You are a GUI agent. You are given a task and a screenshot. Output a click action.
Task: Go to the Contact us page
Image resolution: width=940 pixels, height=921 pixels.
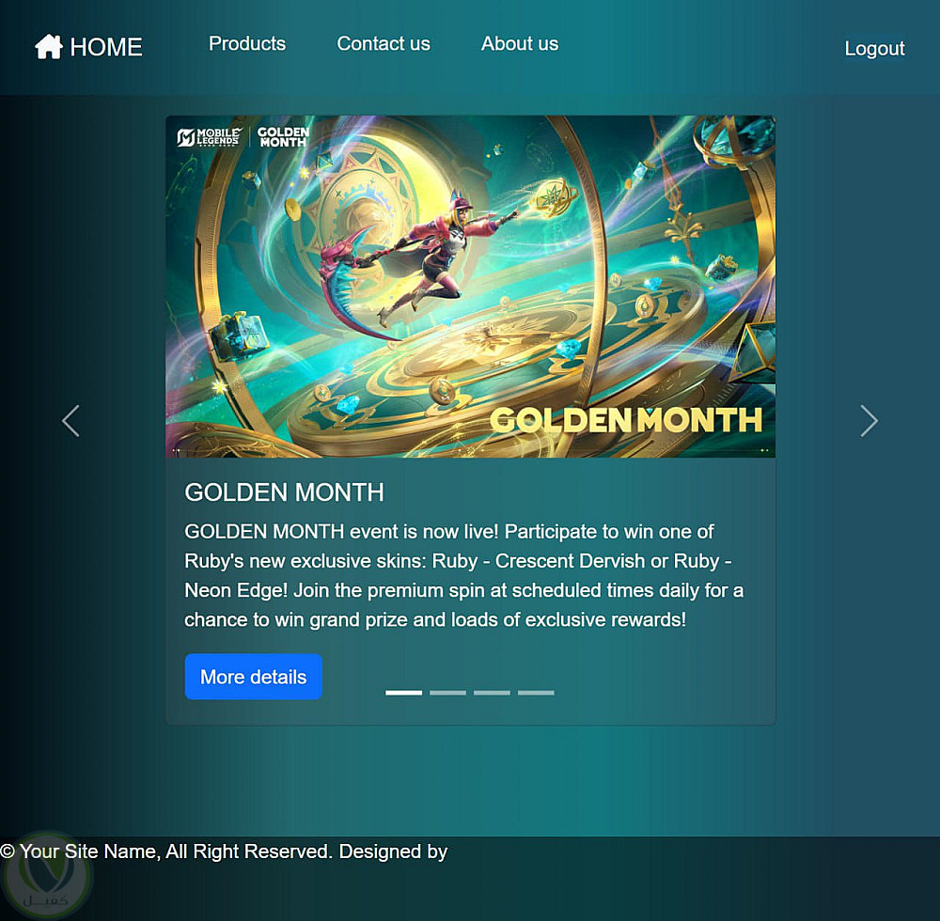tap(384, 44)
